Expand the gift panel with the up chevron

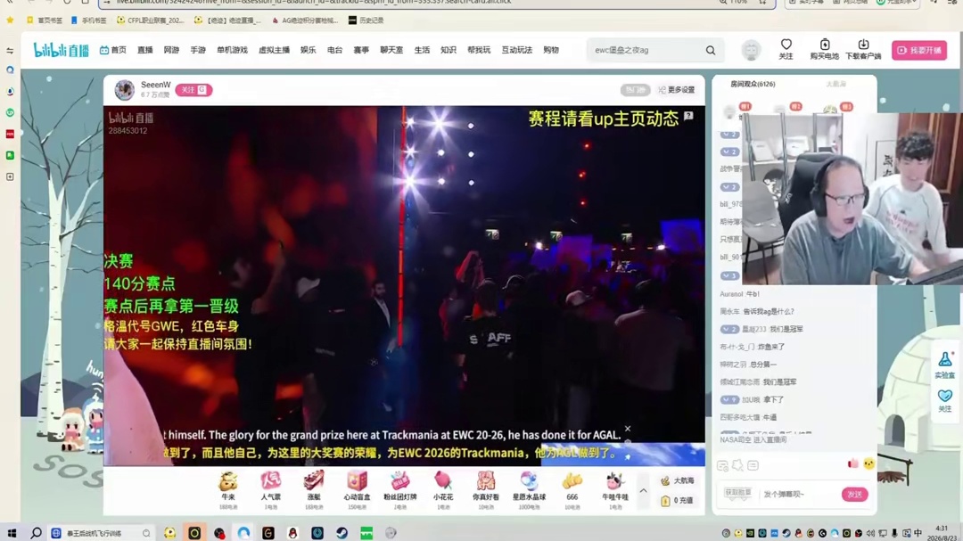(643, 491)
